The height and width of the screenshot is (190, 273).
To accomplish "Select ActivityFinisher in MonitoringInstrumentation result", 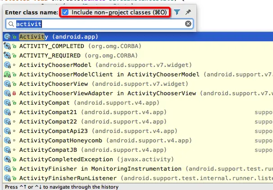I will 138,168.
